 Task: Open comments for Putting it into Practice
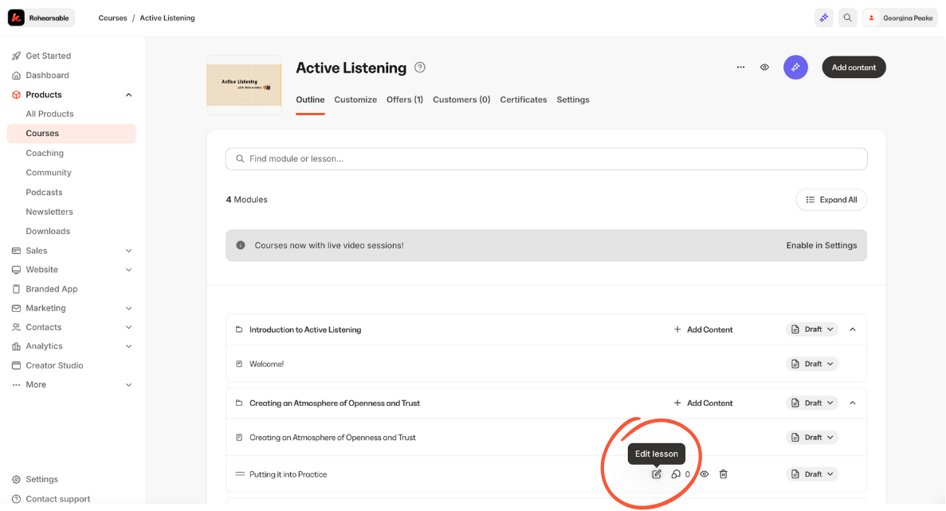tap(677, 474)
